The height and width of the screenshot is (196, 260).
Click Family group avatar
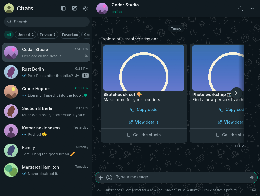[x=11, y=150]
